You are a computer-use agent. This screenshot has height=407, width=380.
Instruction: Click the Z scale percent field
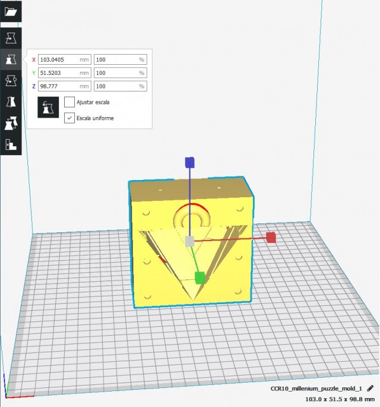121,86
